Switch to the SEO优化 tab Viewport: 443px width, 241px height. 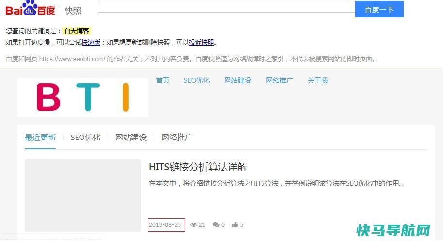[85, 138]
